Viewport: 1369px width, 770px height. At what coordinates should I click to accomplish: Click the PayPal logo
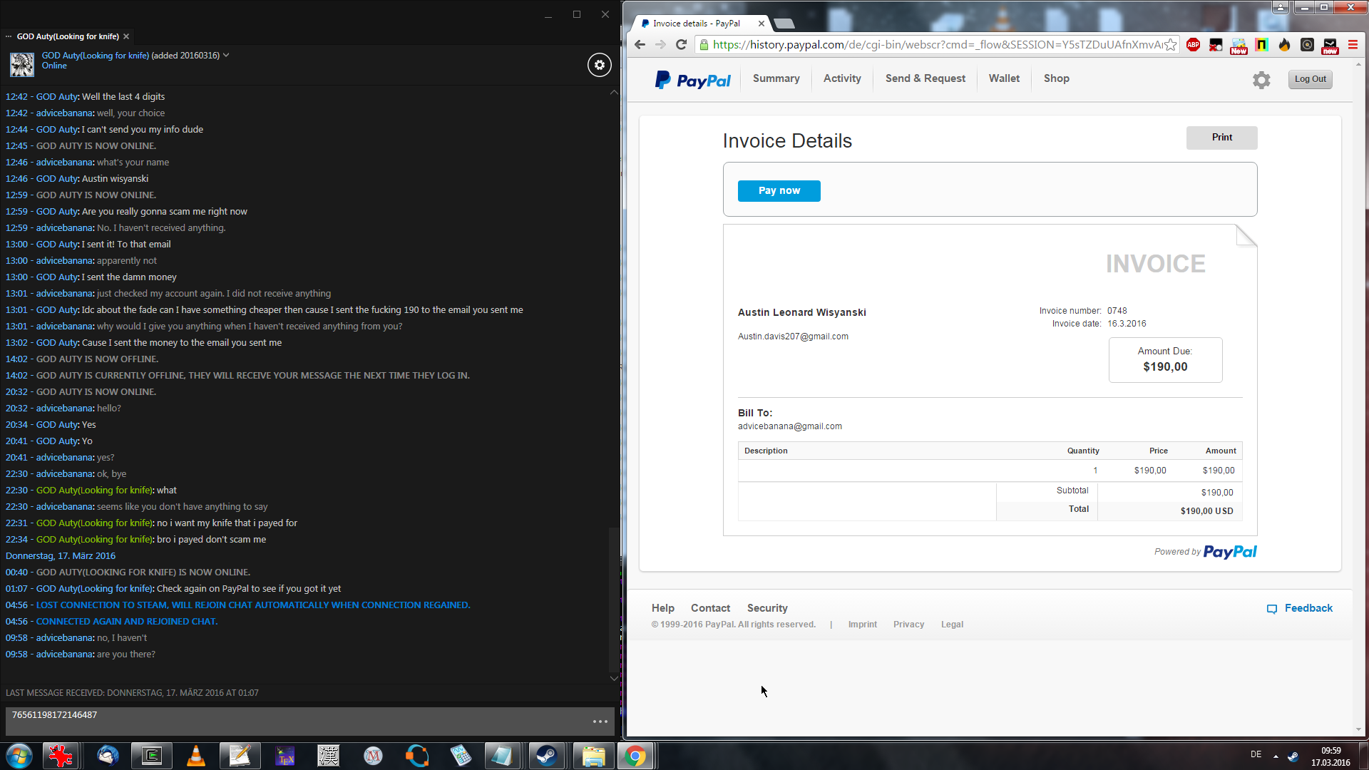tap(693, 80)
